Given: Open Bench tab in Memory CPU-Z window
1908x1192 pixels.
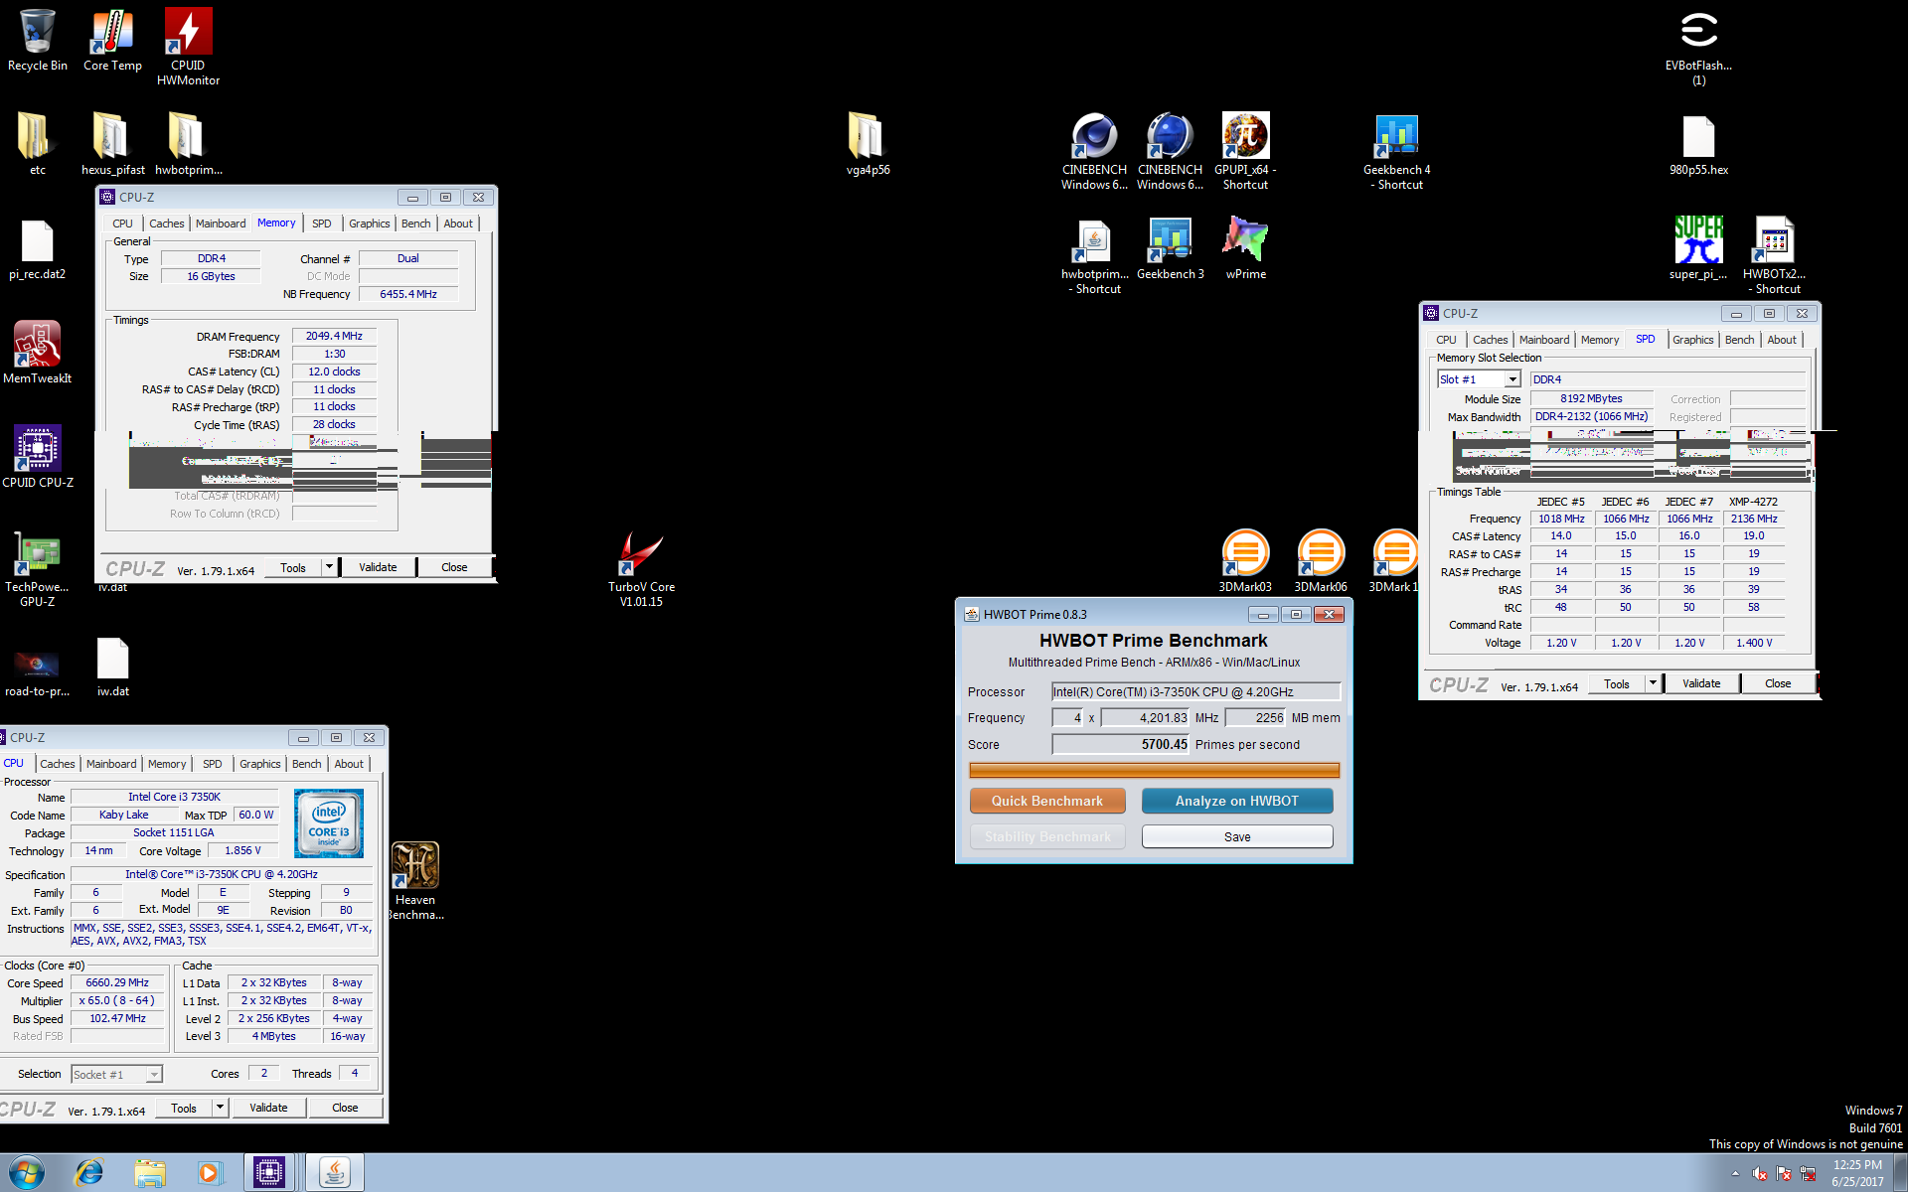Looking at the screenshot, I should click(416, 223).
